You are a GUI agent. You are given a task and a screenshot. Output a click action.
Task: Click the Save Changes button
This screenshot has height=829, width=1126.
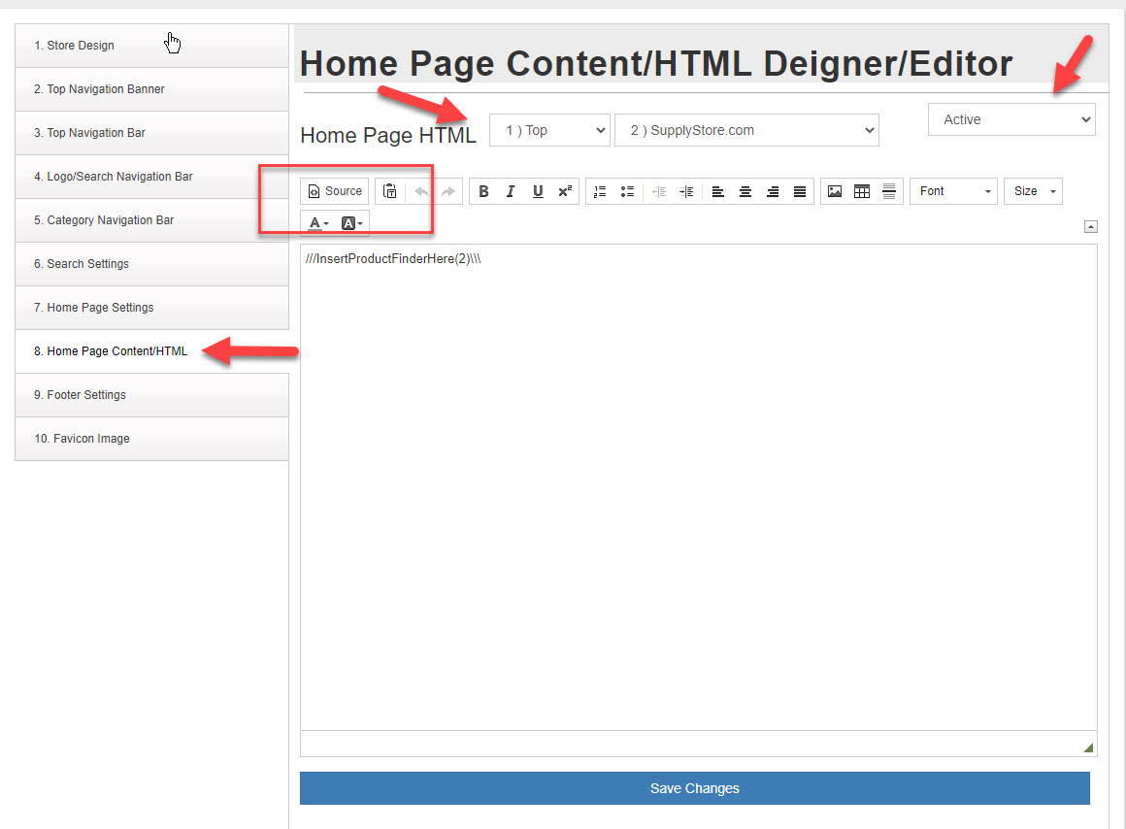tap(695, 788)
